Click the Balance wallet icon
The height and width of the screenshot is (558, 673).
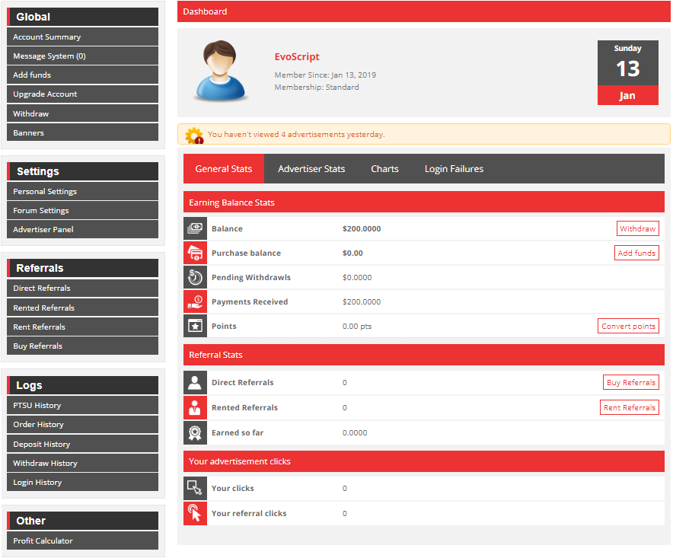click(x=195, y=228)
